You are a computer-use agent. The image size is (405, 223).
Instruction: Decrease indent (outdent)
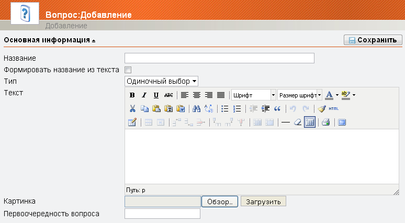253,108
